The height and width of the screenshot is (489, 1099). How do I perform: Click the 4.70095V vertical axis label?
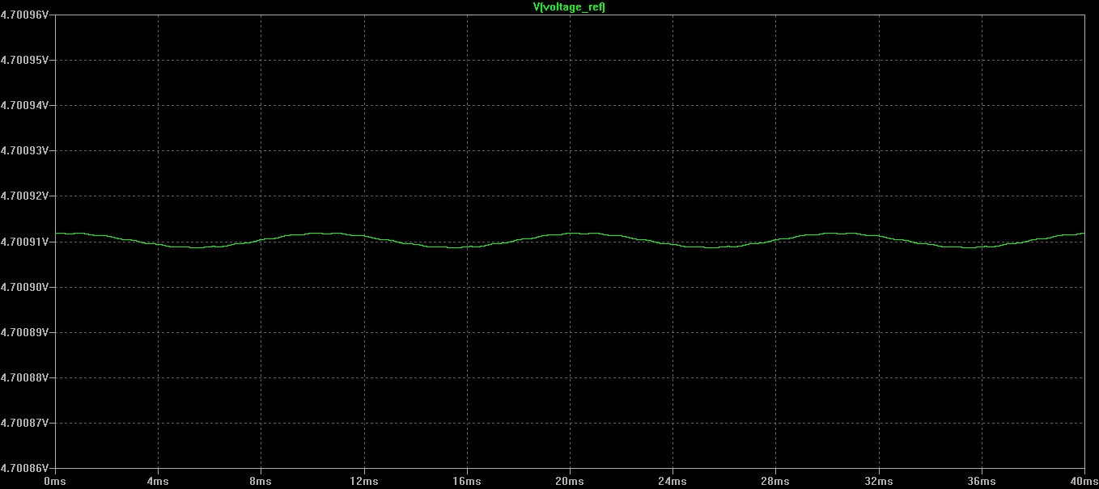[24, 60]
